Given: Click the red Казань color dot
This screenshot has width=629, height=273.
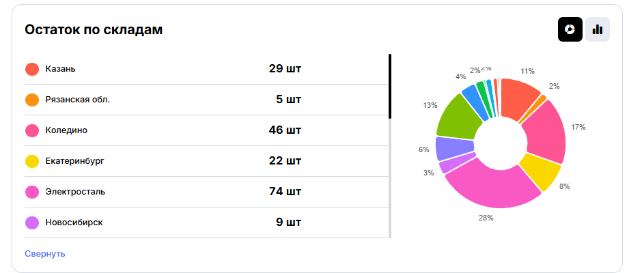Looking at the screenshot, I should click(32, 69).
